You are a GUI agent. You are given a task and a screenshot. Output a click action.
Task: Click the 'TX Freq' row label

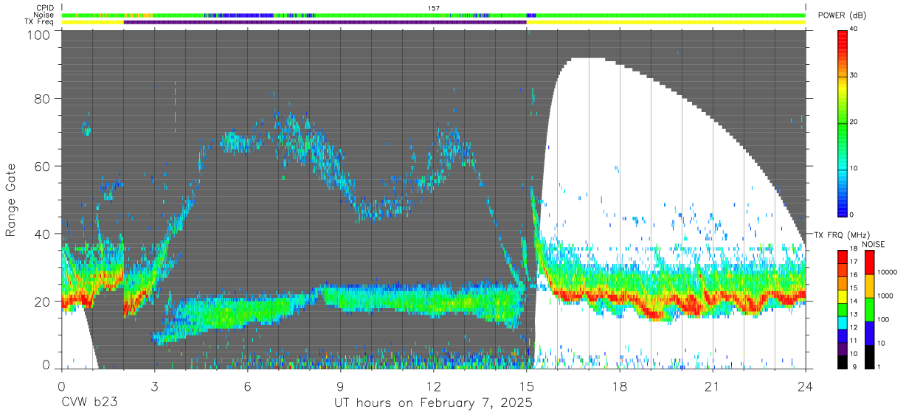click(x=41, y=22)
